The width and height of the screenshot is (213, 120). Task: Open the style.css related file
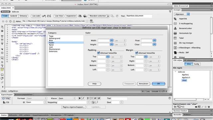(15, 12)
